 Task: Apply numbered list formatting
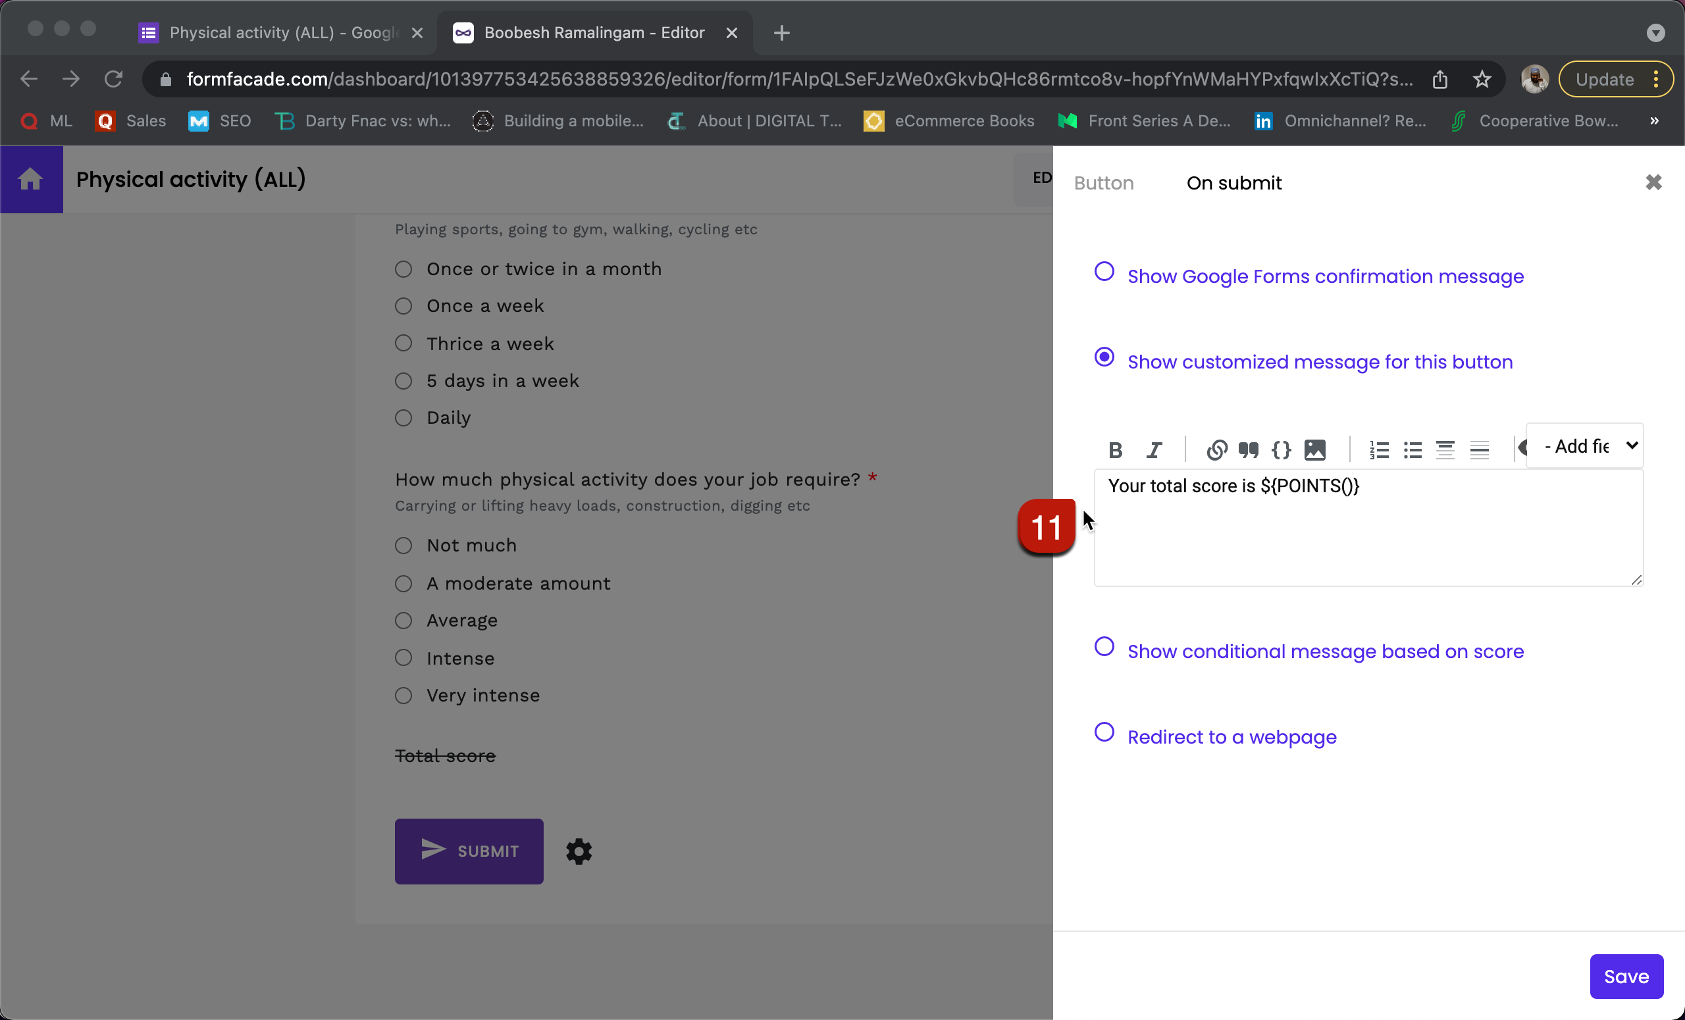point(1380,449)
